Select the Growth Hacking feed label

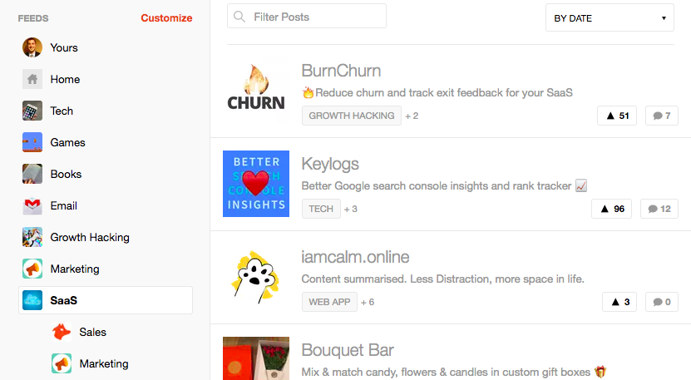[x=90, y=237]
